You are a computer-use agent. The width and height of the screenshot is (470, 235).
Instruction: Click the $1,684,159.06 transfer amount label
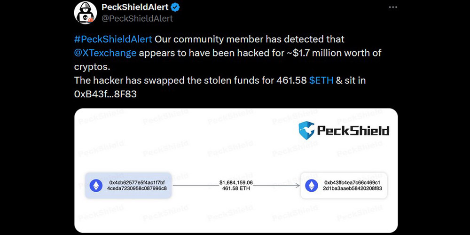[x=236, y=182]
